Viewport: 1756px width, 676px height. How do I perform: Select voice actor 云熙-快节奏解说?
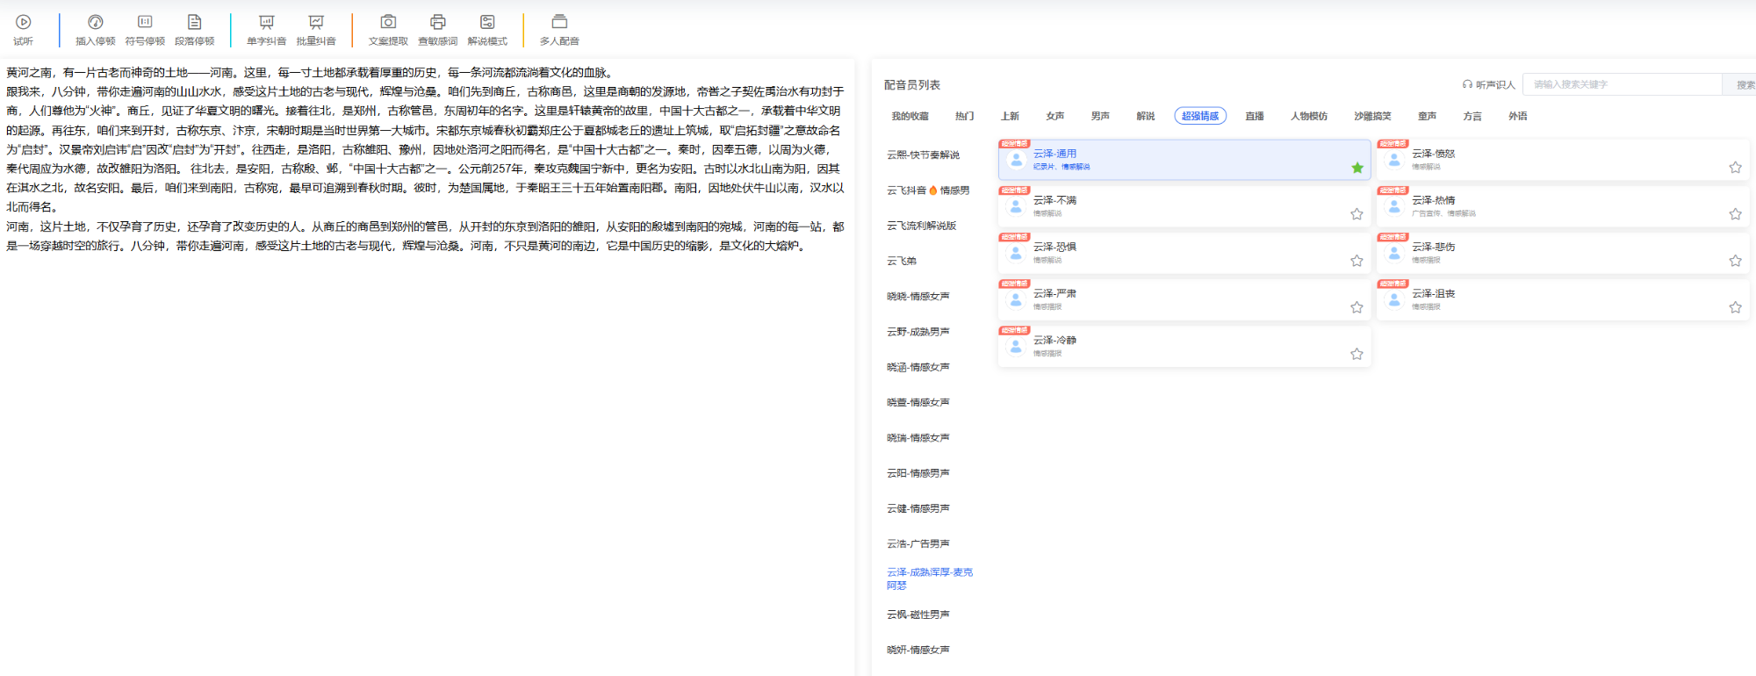(x=923, y=155)
